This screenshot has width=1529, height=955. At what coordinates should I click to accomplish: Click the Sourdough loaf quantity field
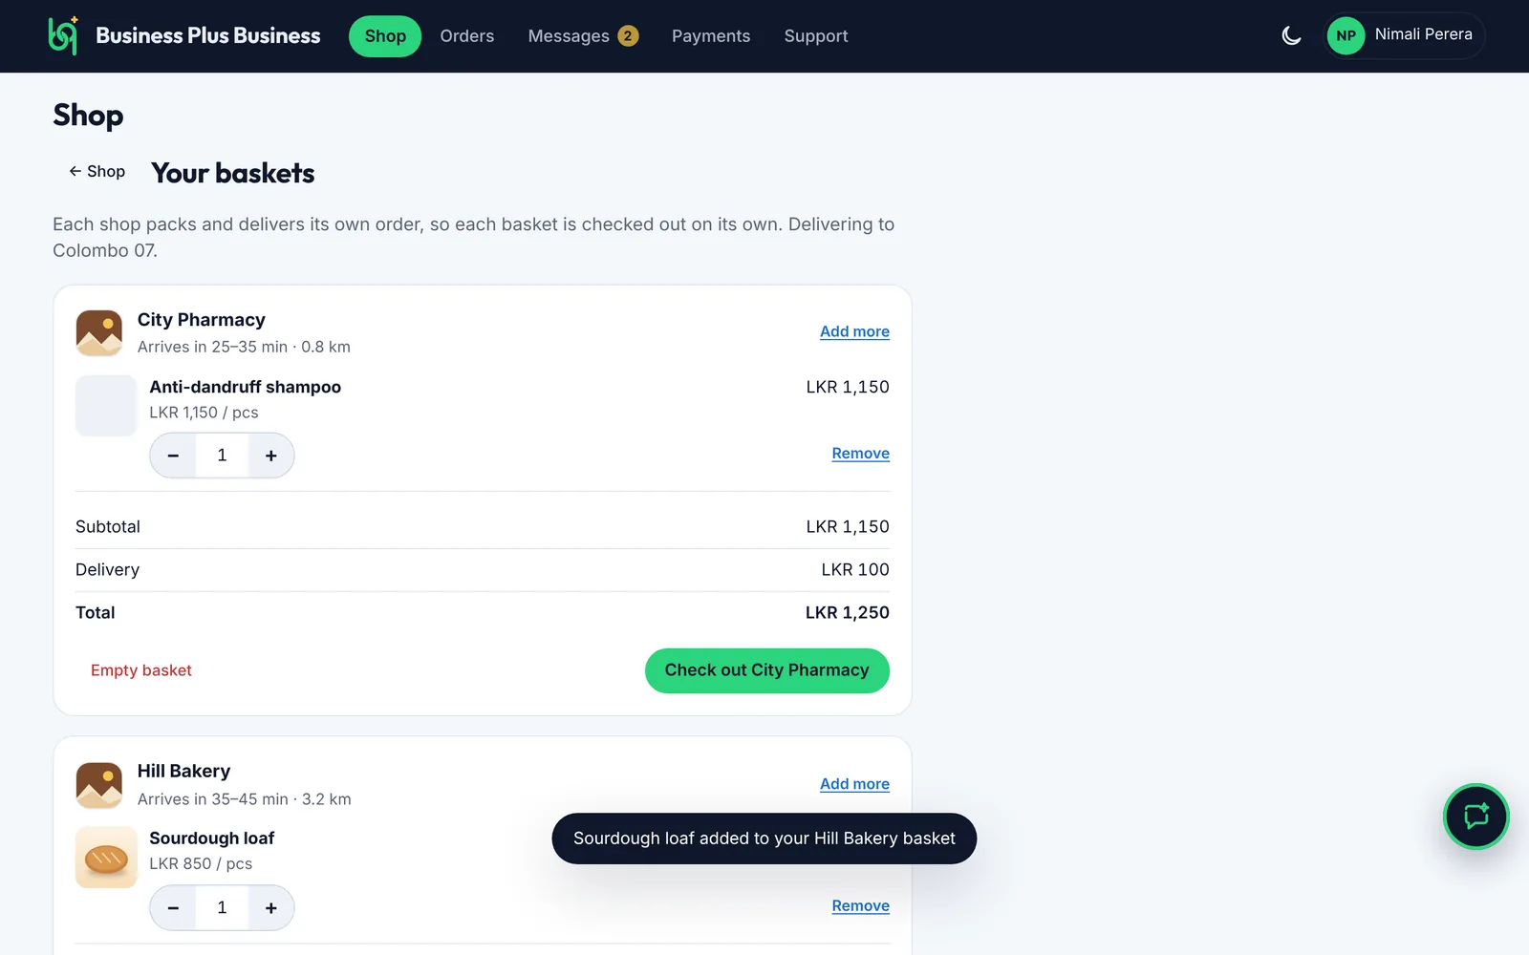click(222, 908)
